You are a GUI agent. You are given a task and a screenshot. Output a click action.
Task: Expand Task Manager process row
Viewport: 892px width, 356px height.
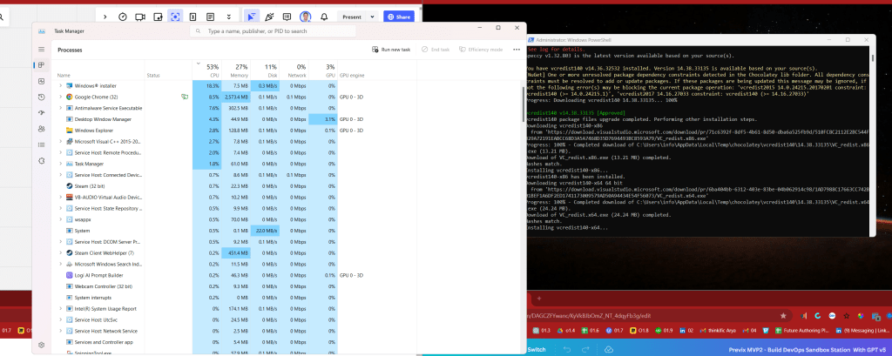(x=60, y=164)
